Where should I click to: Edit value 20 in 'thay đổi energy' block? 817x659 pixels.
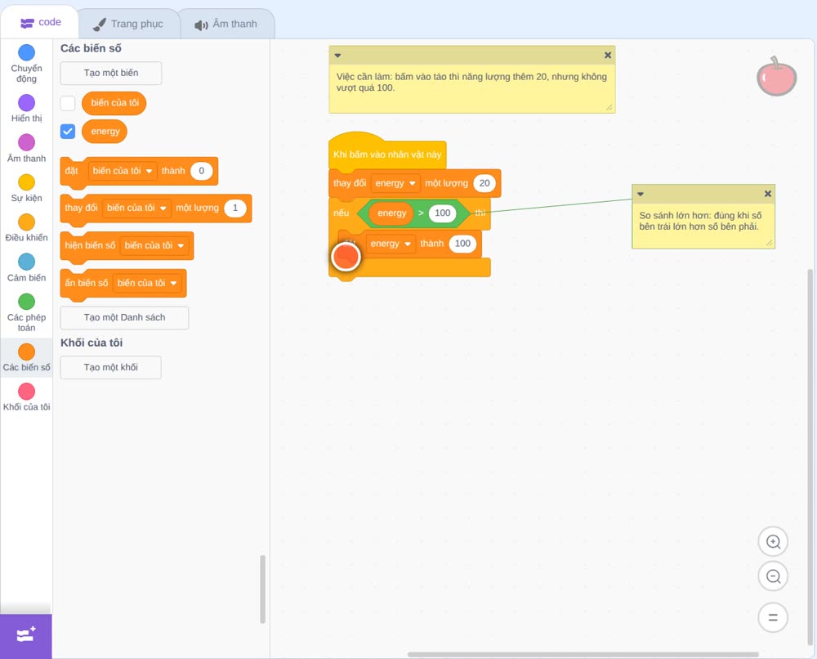point(484,183)
